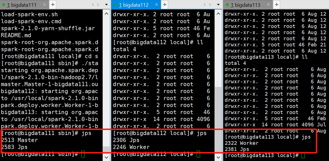Click previous-tab arrow in bigdata111 pane
Viewport: 329px width, 161px height.
[x=92, y=5]
